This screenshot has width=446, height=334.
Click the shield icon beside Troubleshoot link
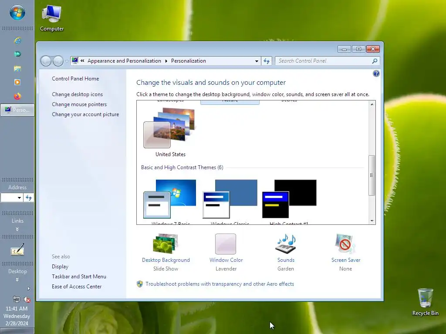(140, 284)
